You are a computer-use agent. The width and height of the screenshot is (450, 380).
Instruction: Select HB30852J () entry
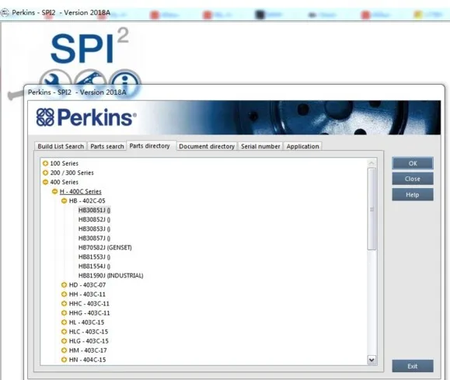[x=94, y=220]
